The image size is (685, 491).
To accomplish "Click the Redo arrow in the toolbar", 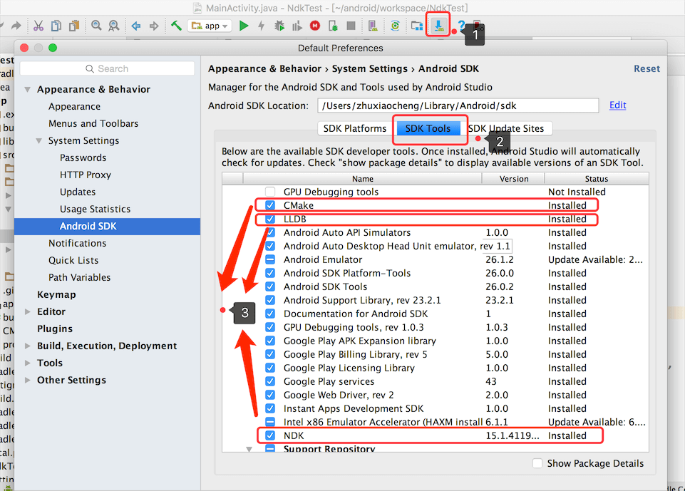I will [x=16, y=26].
